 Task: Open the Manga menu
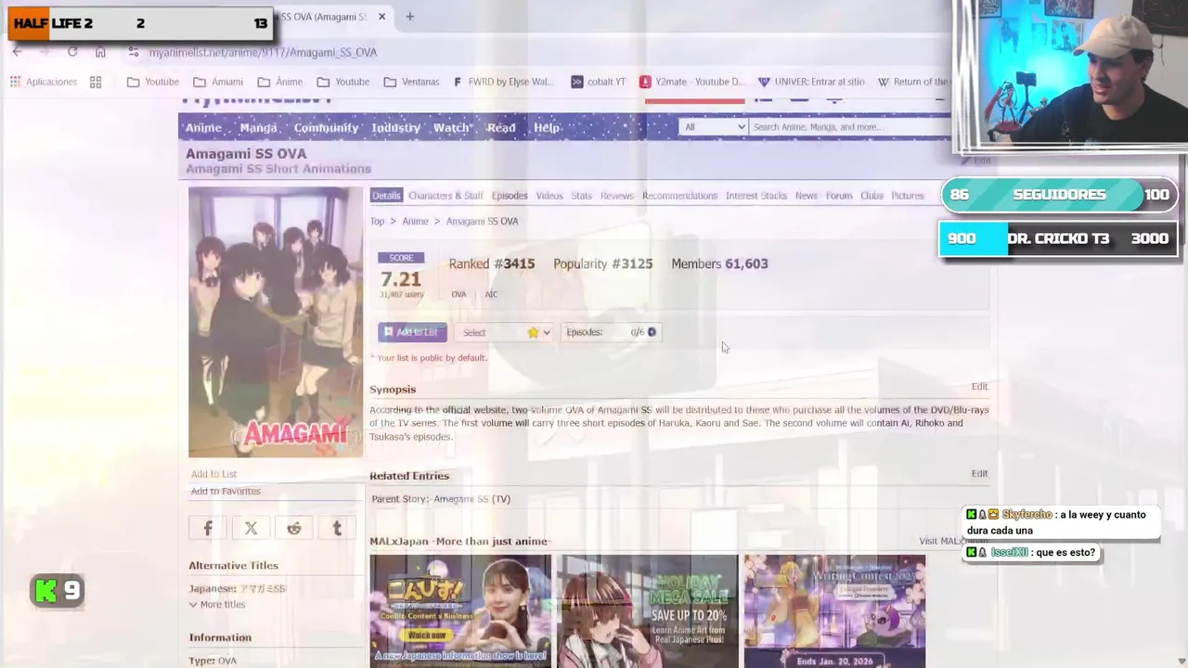258,128
